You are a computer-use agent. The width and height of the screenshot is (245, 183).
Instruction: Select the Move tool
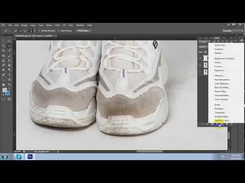(x=9, y=41)
